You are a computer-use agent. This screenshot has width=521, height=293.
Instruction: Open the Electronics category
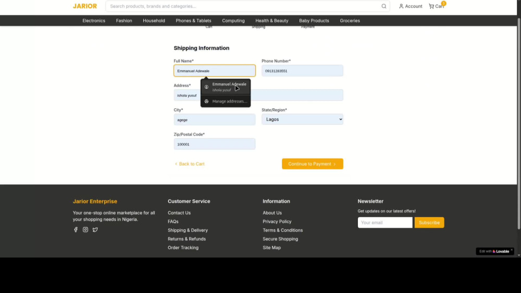[x=94, y=21]
